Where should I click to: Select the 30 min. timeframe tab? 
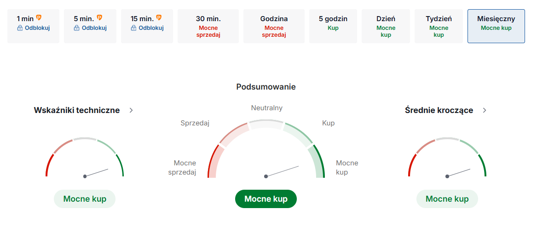208,26
